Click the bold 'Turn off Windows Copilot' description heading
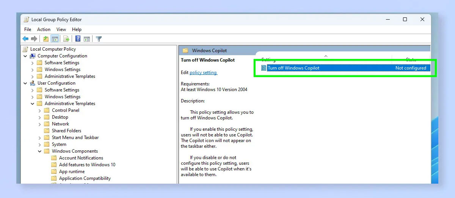Viewport: 455px width, 198px height. click(208, 60)
